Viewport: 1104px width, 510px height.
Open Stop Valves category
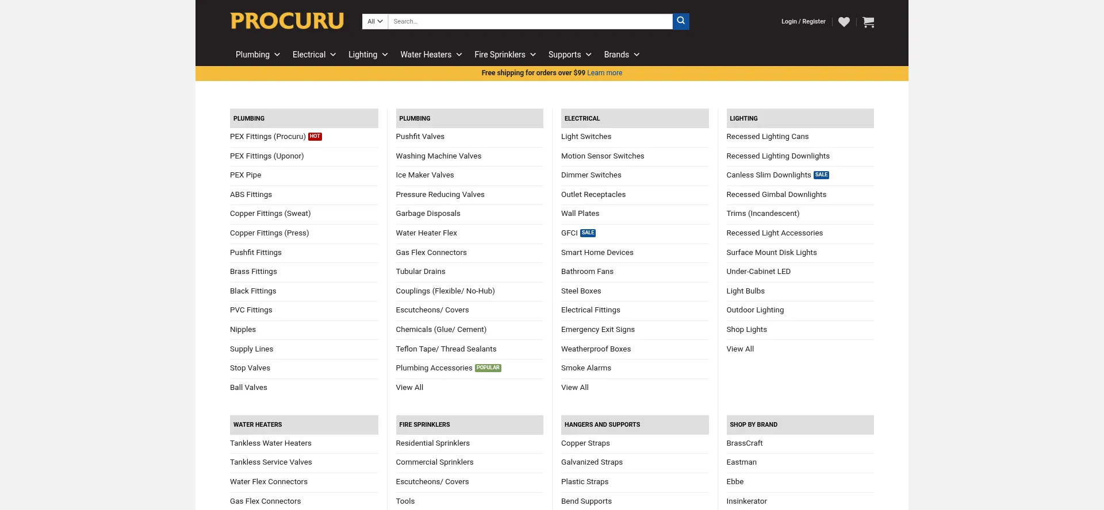point(250,368)
